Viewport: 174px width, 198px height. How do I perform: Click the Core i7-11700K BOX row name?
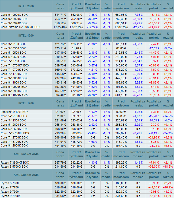[x=14, y=74]
